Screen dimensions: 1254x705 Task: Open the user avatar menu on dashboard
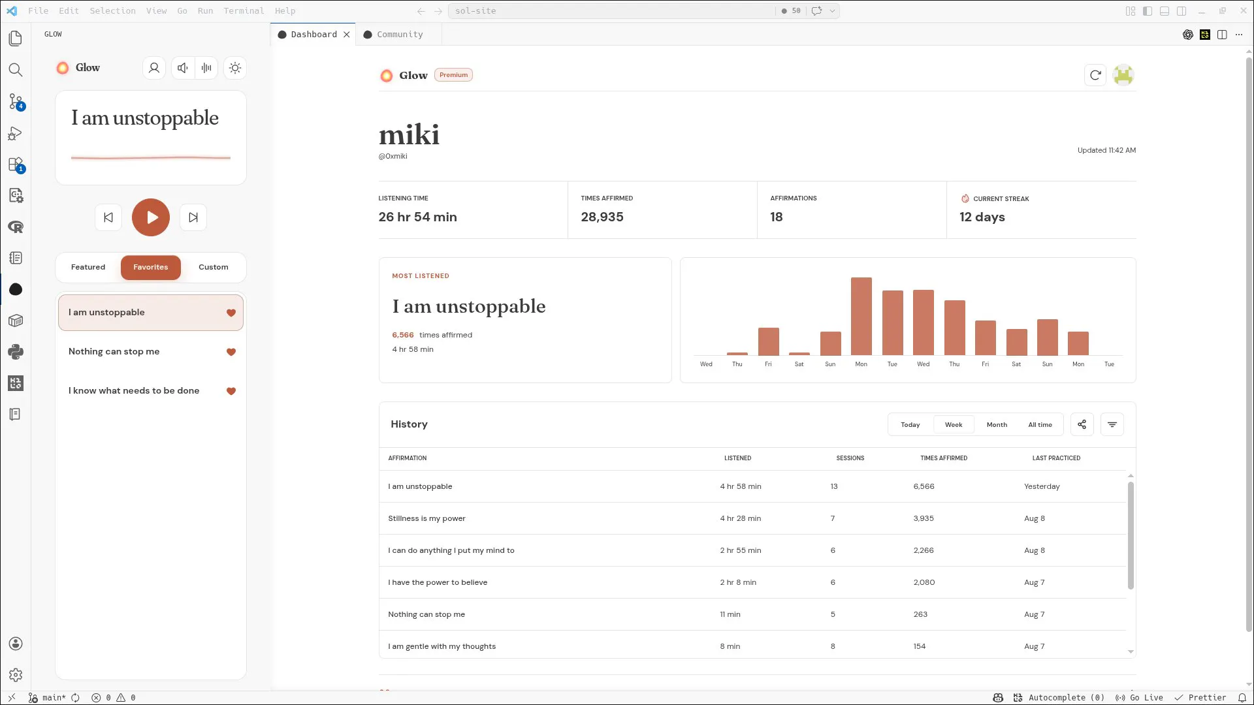click(x=1123, y=75)
